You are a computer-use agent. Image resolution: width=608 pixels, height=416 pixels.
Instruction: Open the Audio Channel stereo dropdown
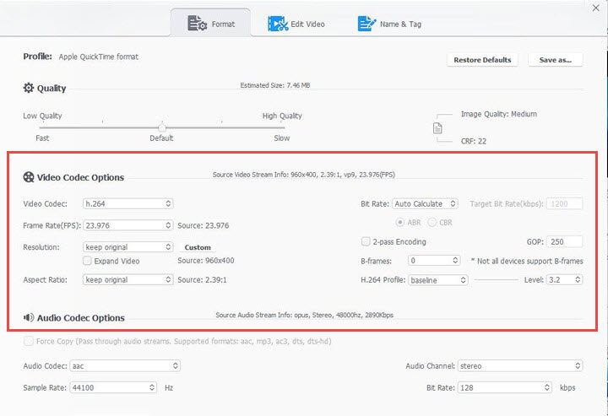click(x=520, y=366)
